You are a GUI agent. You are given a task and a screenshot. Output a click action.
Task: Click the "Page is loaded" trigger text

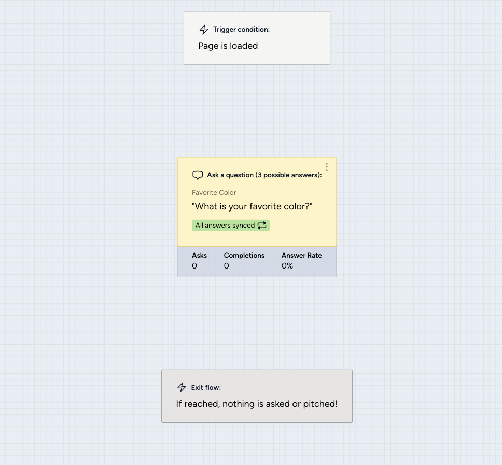tap(228, 46)
